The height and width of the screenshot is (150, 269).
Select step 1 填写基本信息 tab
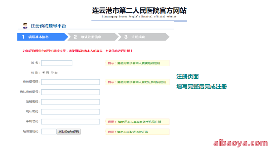coord(42,37)
